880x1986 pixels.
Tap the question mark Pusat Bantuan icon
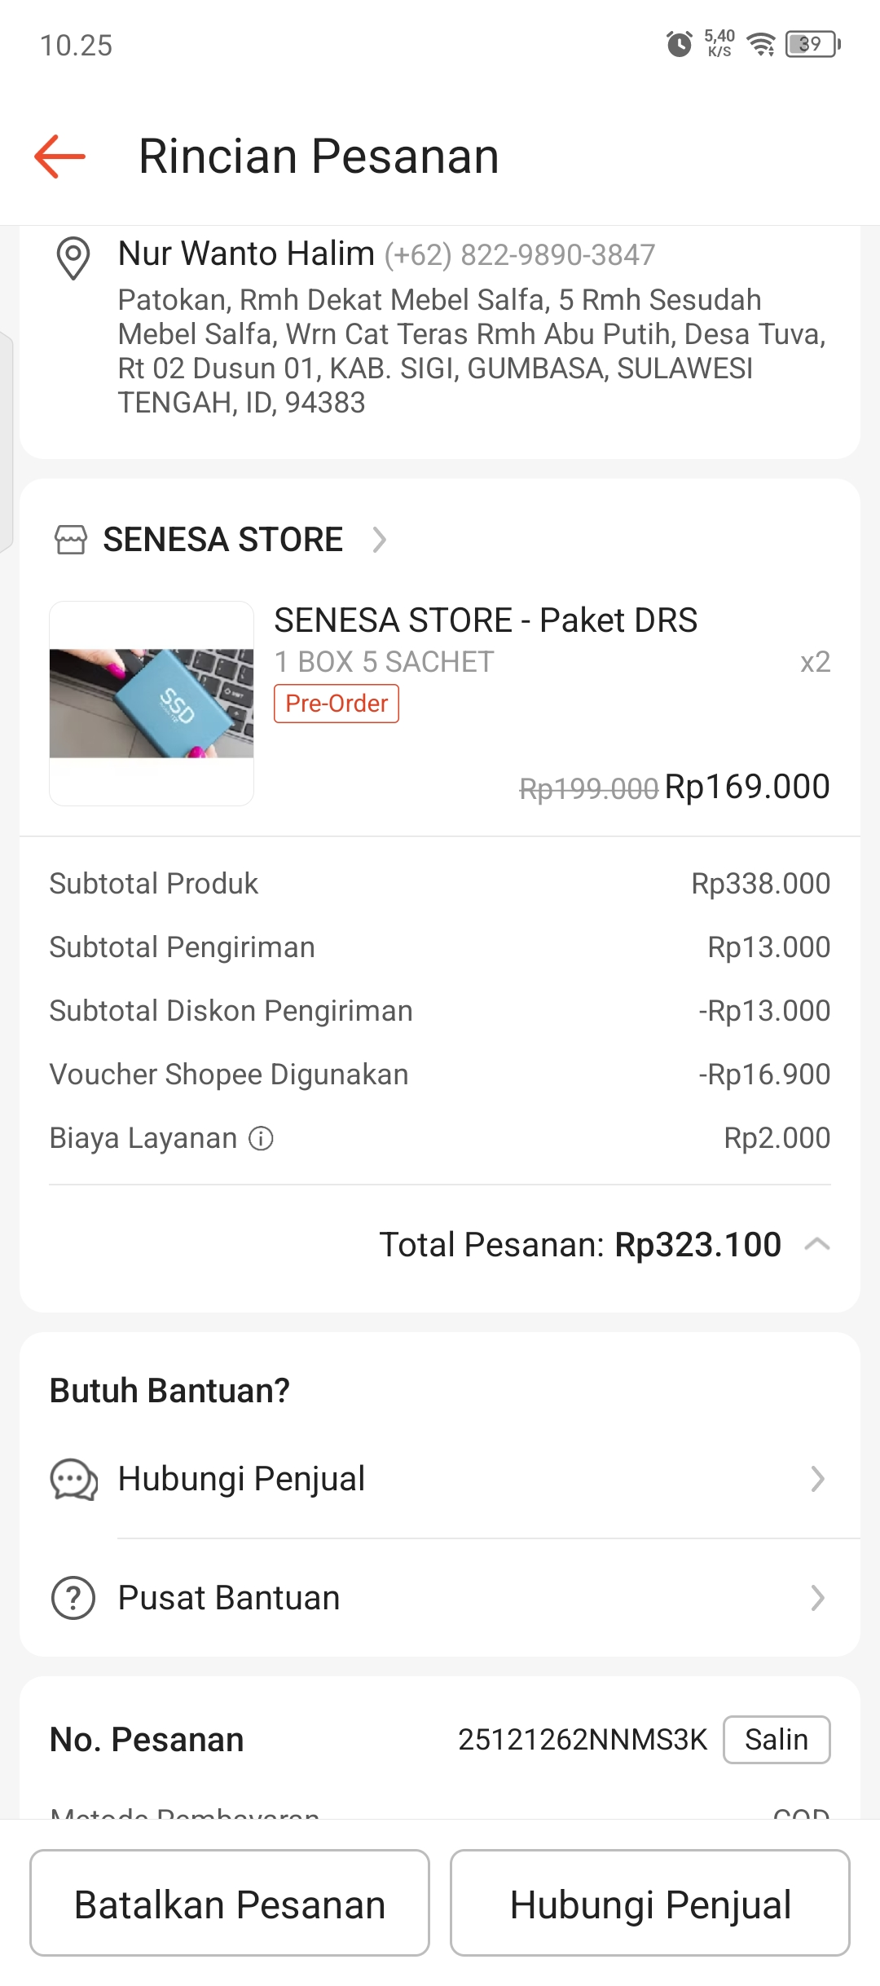(73, 1598)
